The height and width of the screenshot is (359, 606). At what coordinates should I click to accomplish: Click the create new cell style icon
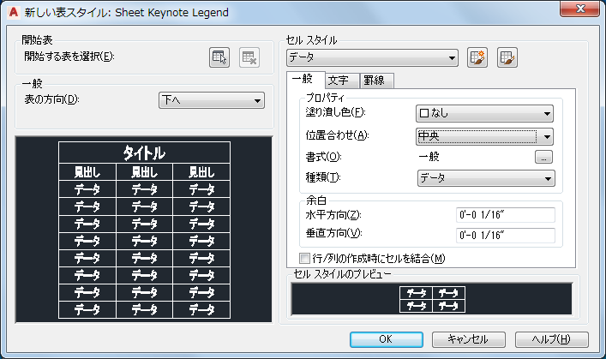click(x=477, y=57)
